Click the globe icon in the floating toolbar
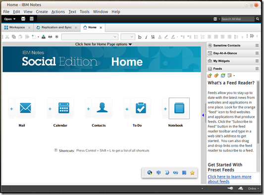The height and width of the screenshot is (195, 264). [x=150, y=173]
